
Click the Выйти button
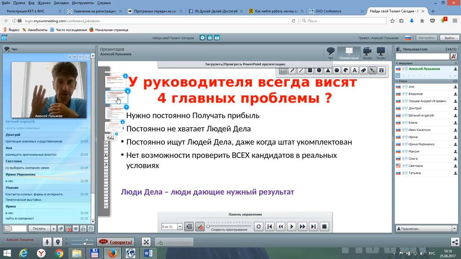click(x=449, y=38)
